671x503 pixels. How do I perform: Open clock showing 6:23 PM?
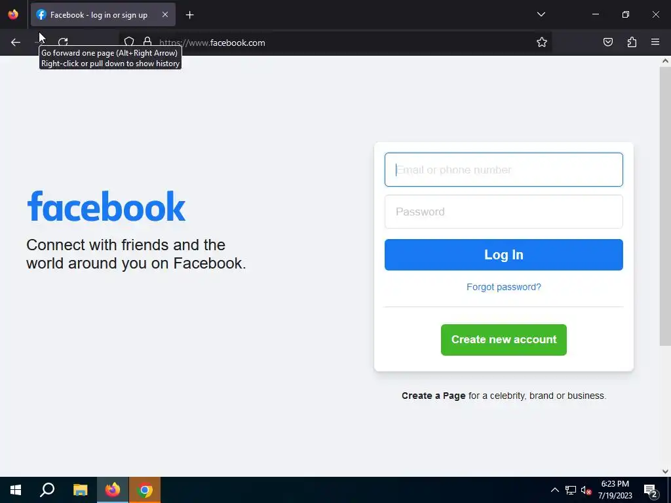[x=615, y=490]
